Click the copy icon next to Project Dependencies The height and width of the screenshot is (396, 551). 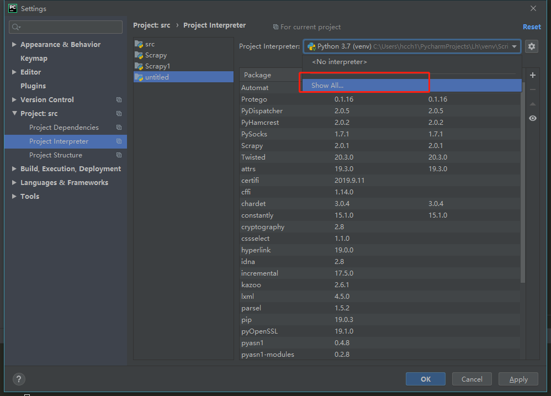119,127
